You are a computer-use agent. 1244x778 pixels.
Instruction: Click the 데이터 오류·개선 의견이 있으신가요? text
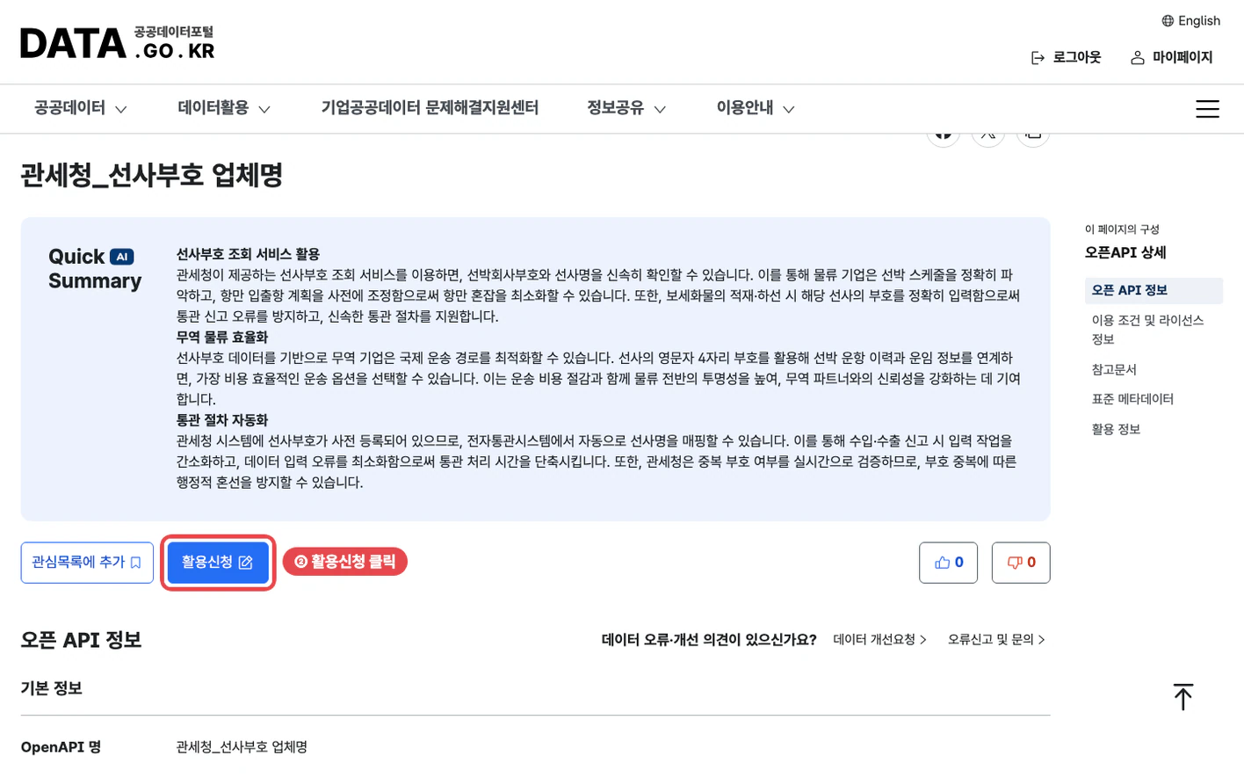[x=709, y=640]
